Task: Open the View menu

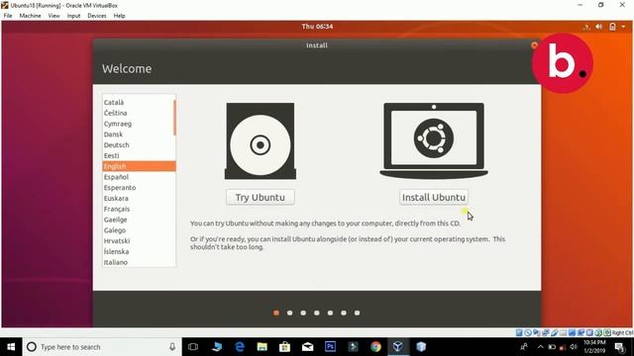Action: point(53,16)
